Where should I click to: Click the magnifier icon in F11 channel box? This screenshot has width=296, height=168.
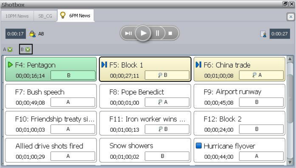(x=160, y=129)
